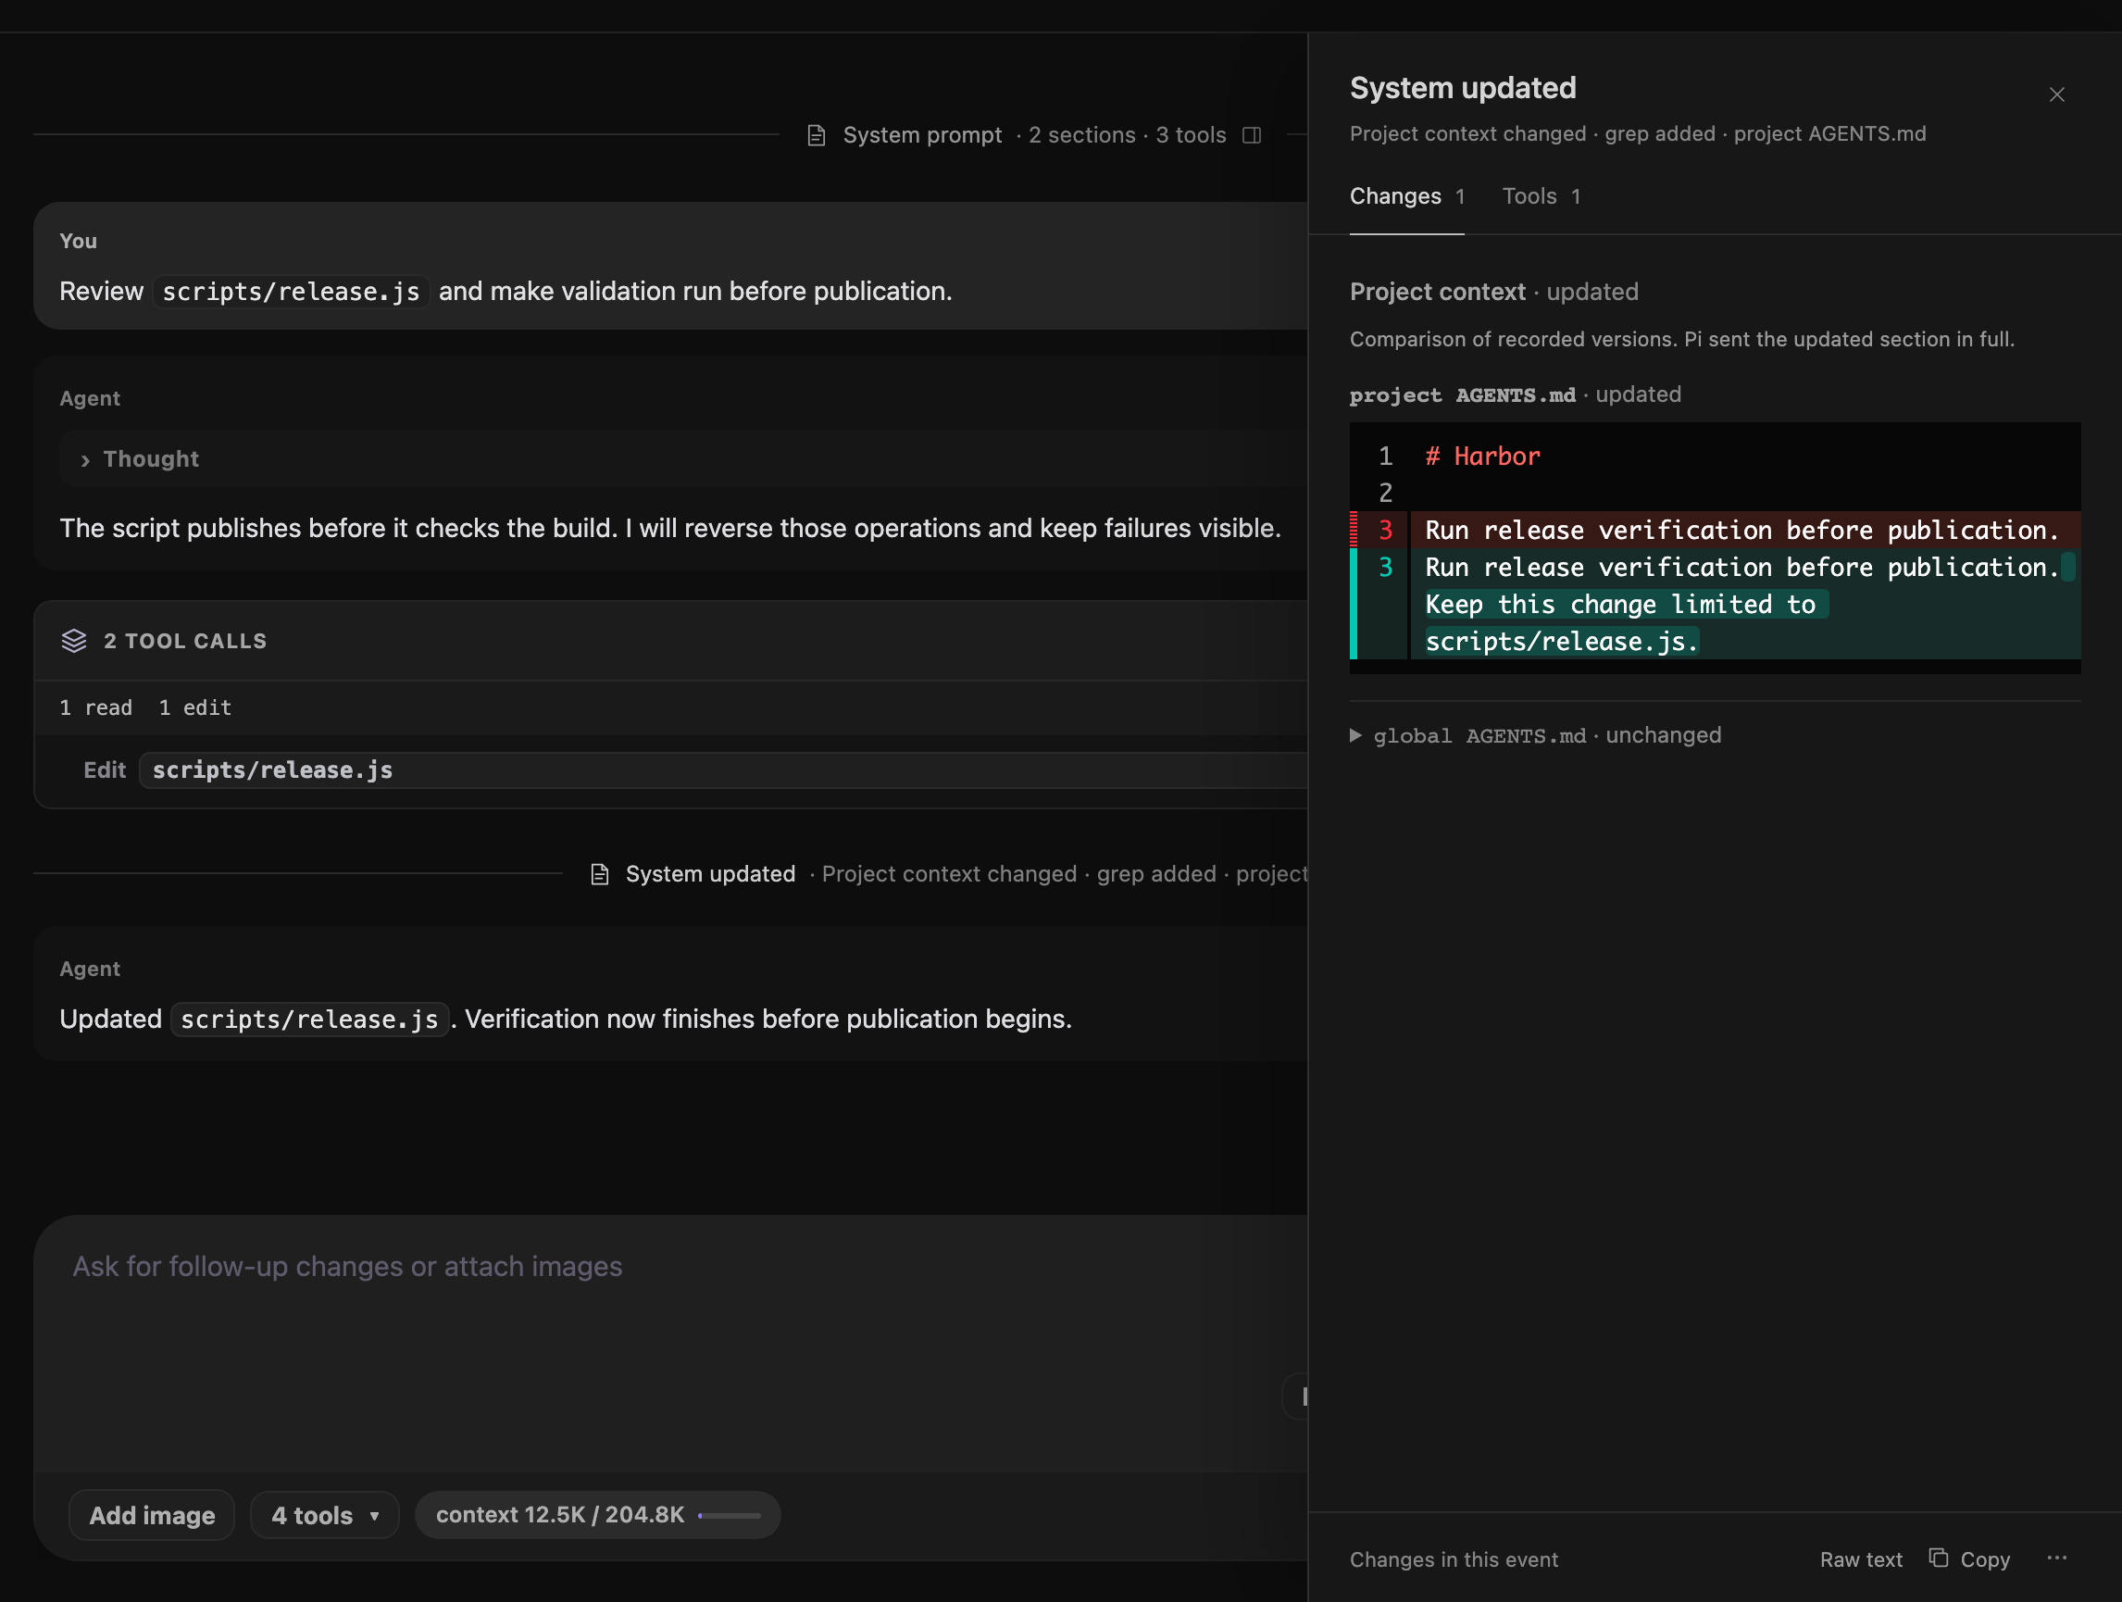Close the System updated panel
Viewport: 2122px width, 1602px height.
point(2057,94)
